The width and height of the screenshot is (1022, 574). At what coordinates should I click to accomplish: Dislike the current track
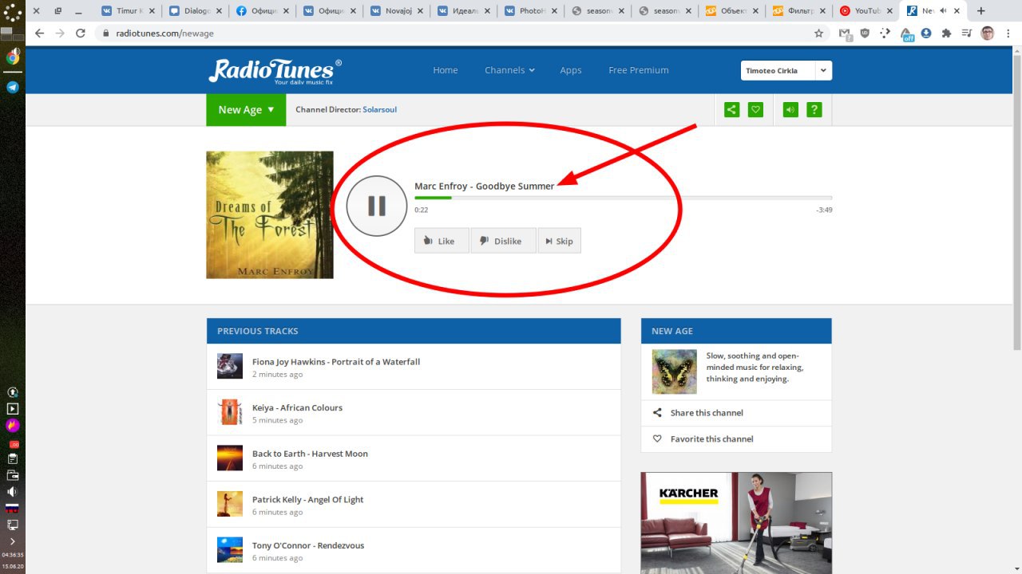[x=503, y=241]
